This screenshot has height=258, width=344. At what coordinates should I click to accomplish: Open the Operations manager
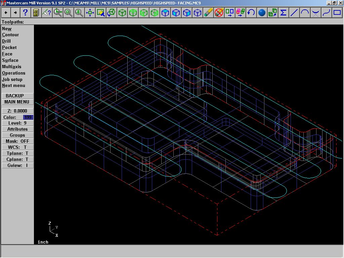pos(13,73)
